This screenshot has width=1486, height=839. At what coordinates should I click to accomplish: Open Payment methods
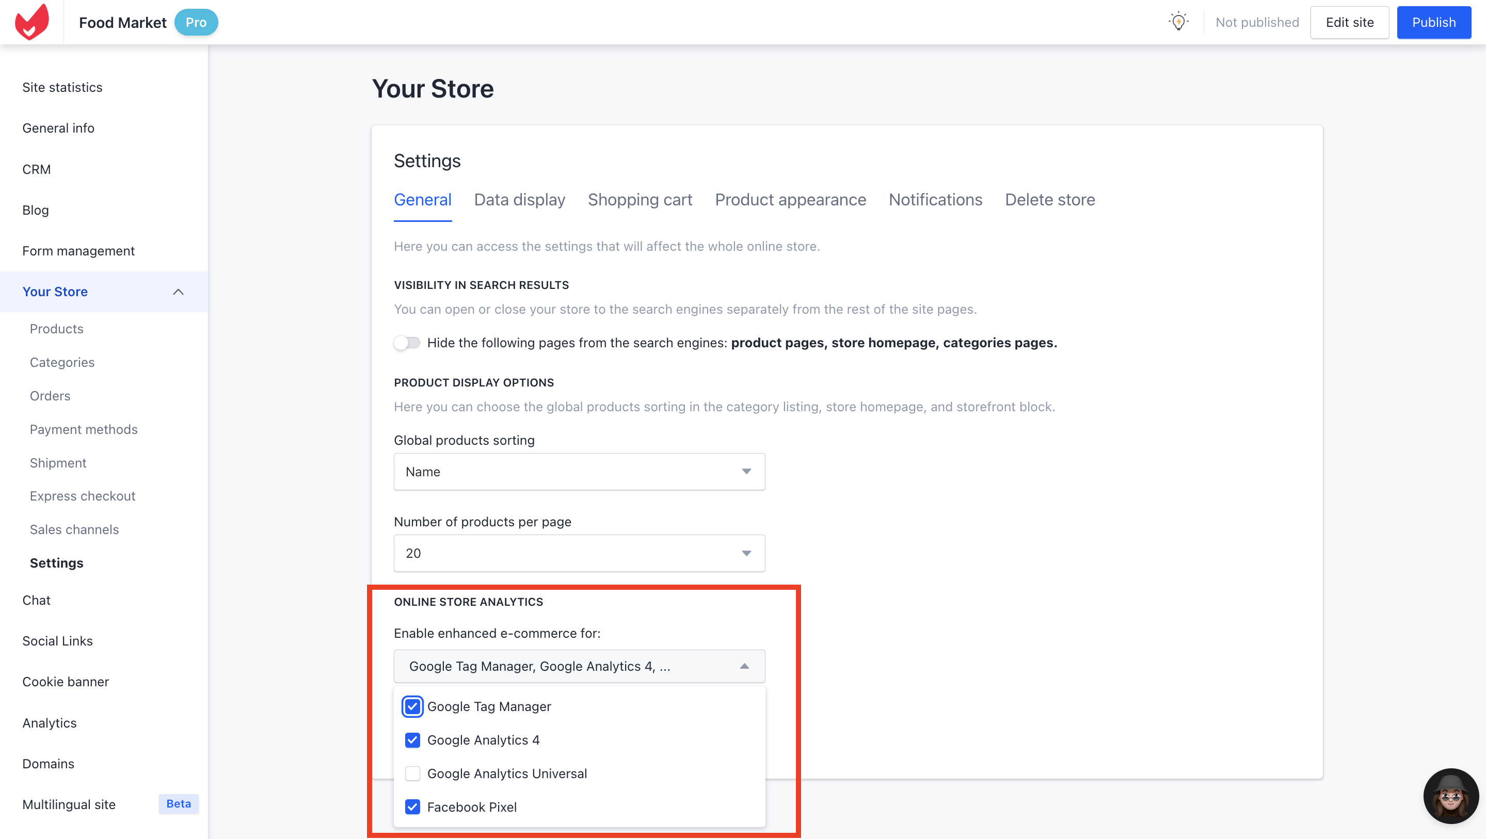point(84,429)
